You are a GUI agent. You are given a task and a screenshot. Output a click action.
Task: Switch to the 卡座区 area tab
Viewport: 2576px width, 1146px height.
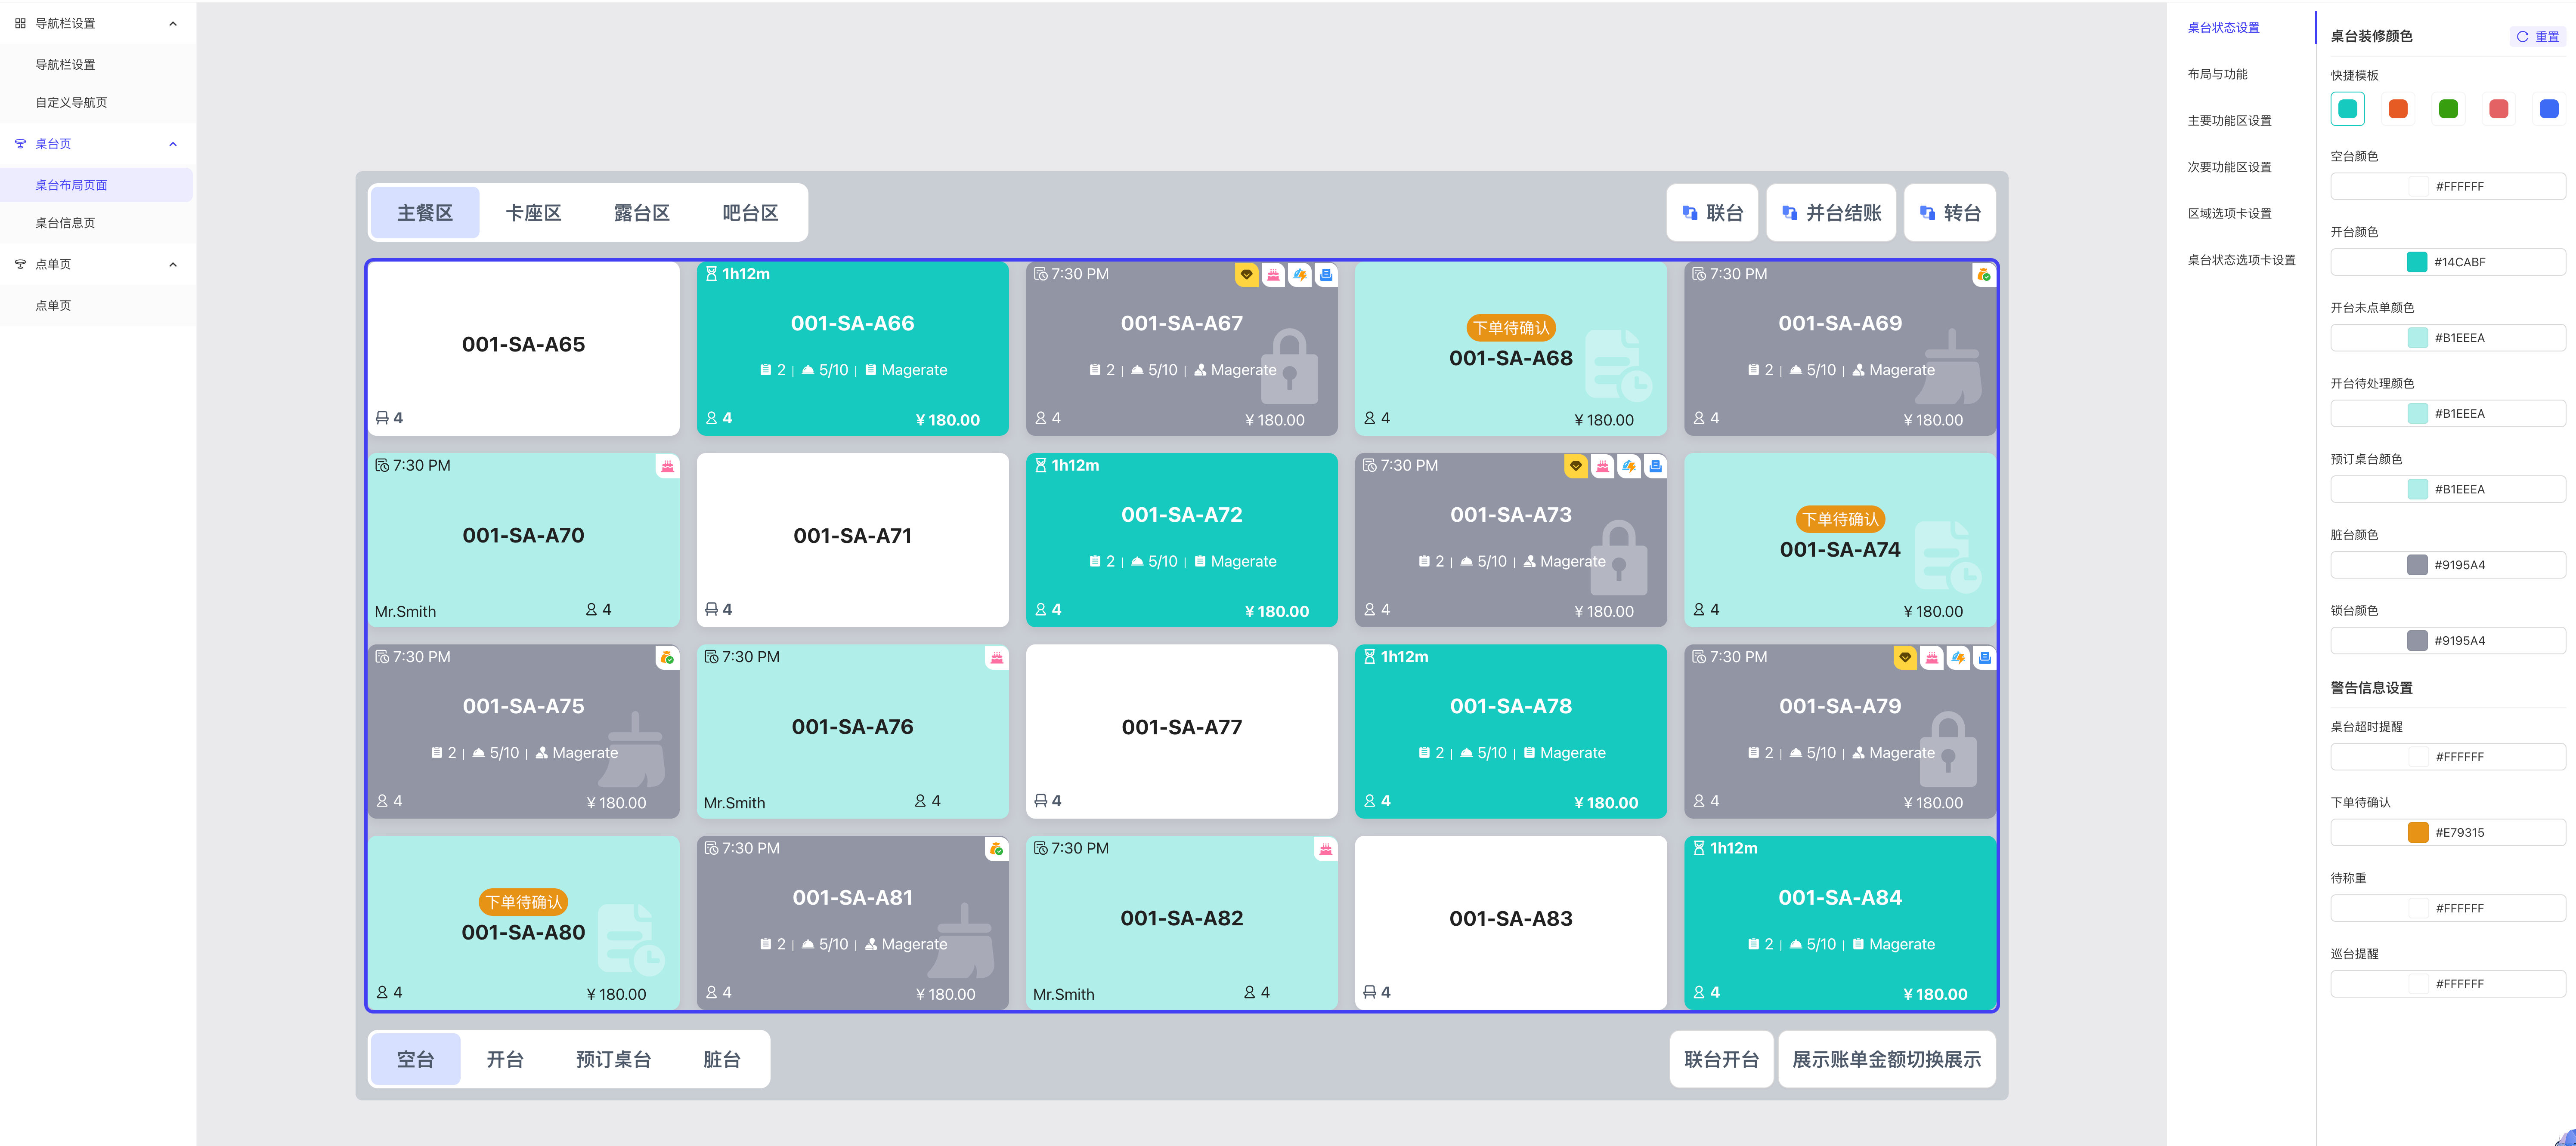(533, 213)
